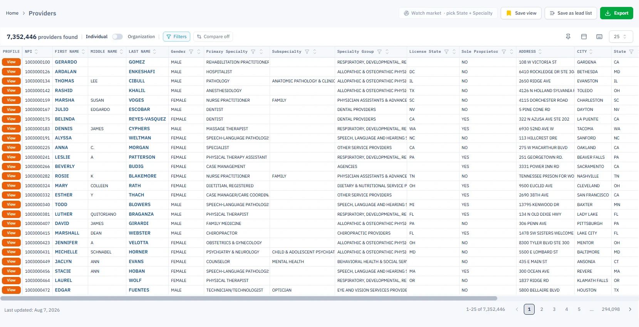Open Specialty Group filter icon
The height and width of the screenshot is (327, 639).
click(379, 52)
